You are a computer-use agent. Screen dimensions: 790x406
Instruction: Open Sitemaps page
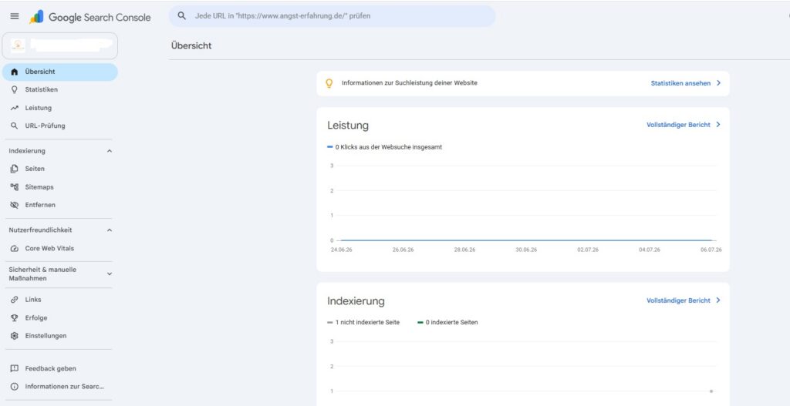[60, 186]
